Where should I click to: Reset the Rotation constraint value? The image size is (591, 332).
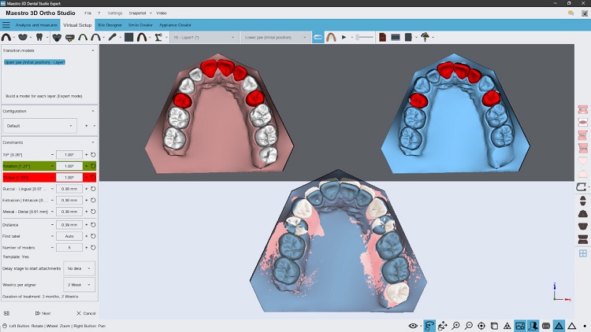[93, 166]
